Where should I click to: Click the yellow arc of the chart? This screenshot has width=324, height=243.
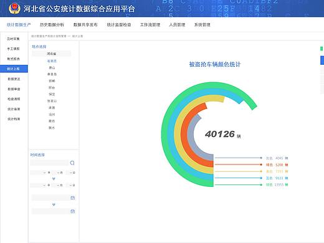[178, 135]
